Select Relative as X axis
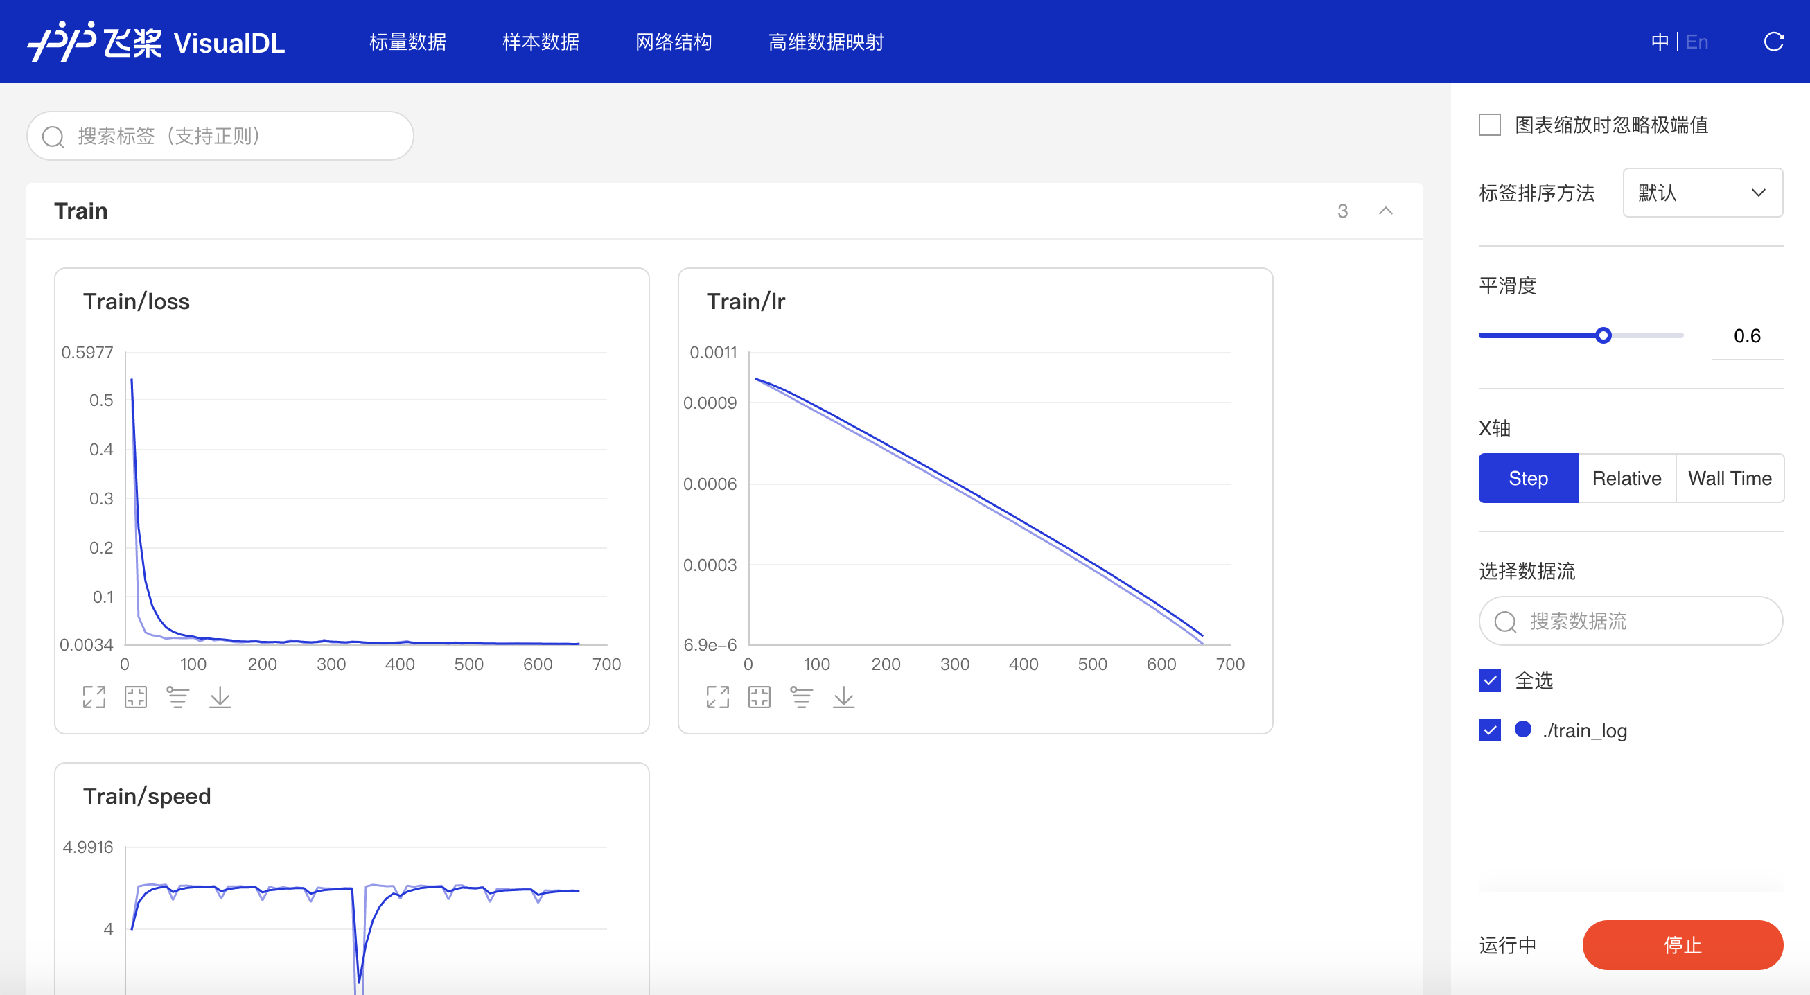This screenshot has height=995, width=1810. coord(1626,479)
